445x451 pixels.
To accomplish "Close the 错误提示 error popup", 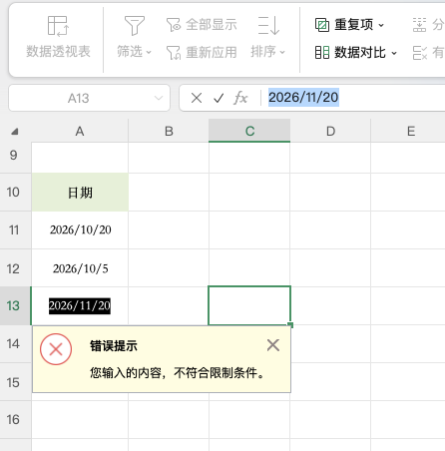I will tap(273, 345).
